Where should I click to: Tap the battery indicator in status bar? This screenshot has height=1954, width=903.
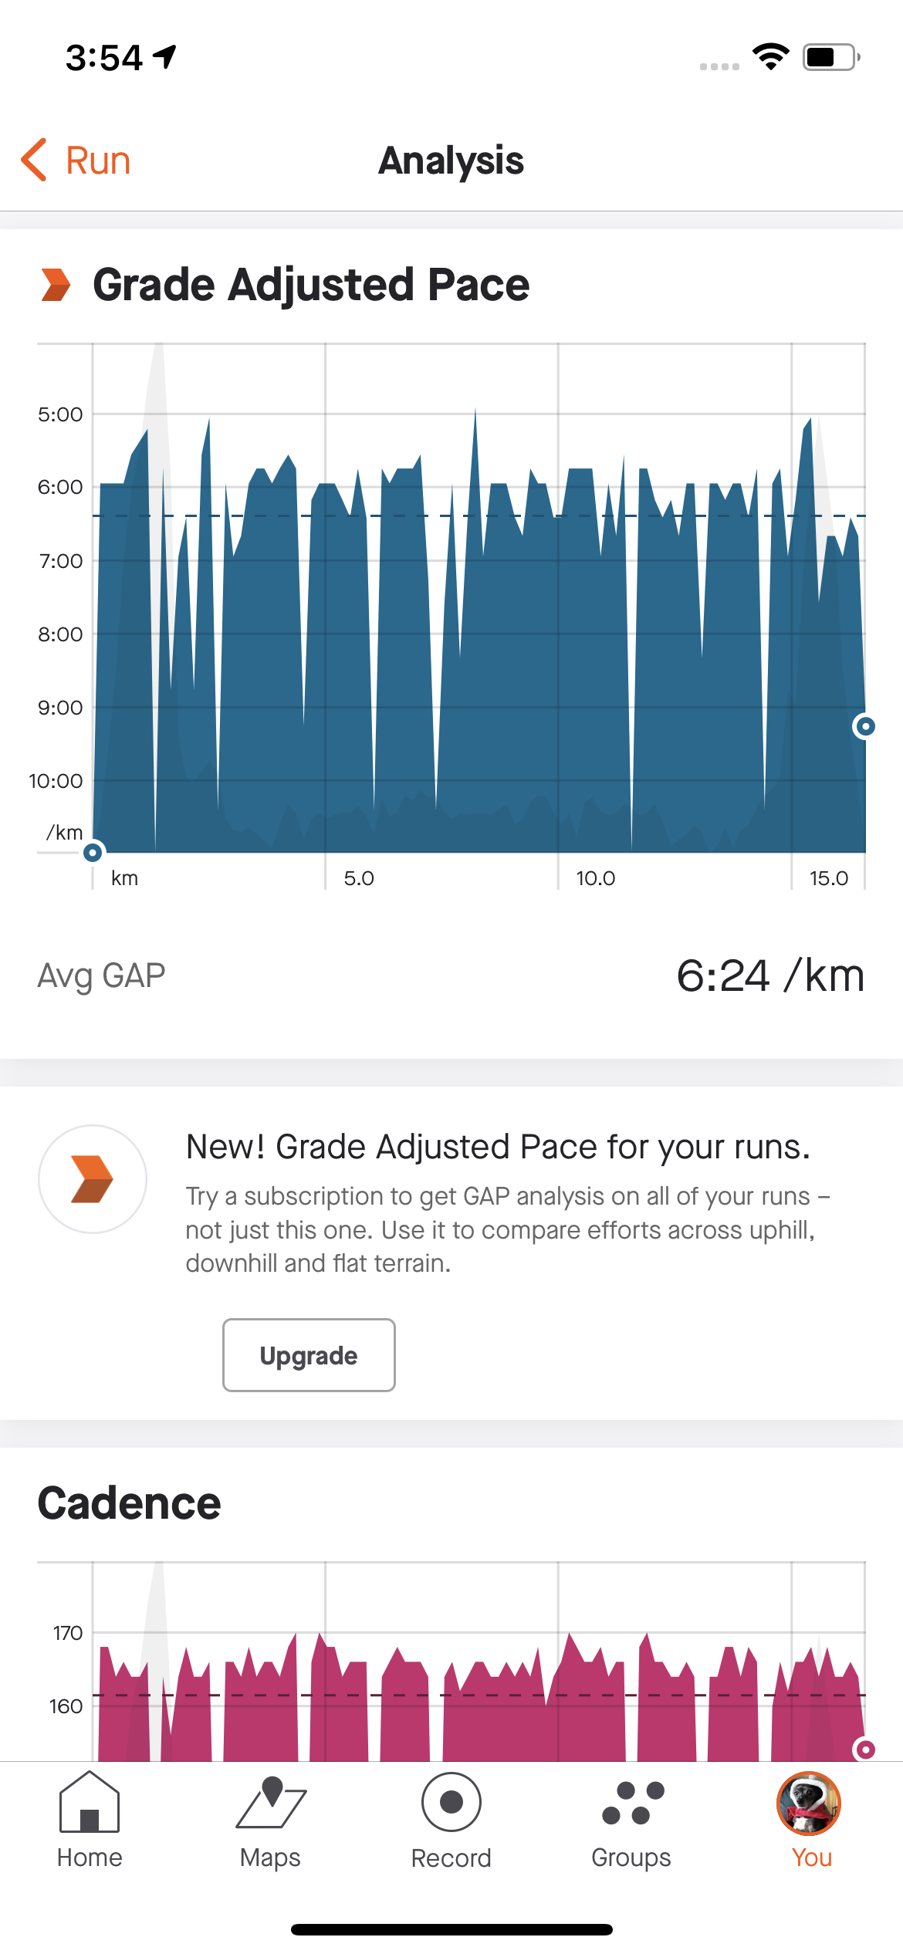tap(830, 57)
